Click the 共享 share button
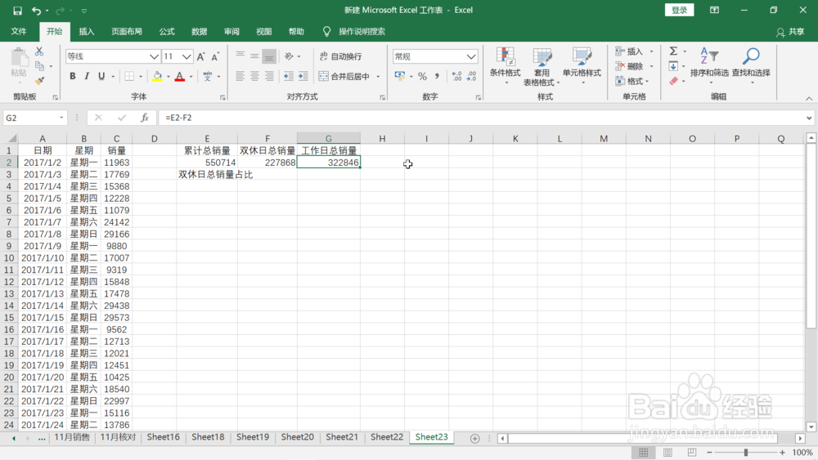This screenshot has width=818, height=460. tap(790, 32)
